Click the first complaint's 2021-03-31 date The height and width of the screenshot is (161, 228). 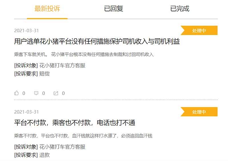[27, 30]
